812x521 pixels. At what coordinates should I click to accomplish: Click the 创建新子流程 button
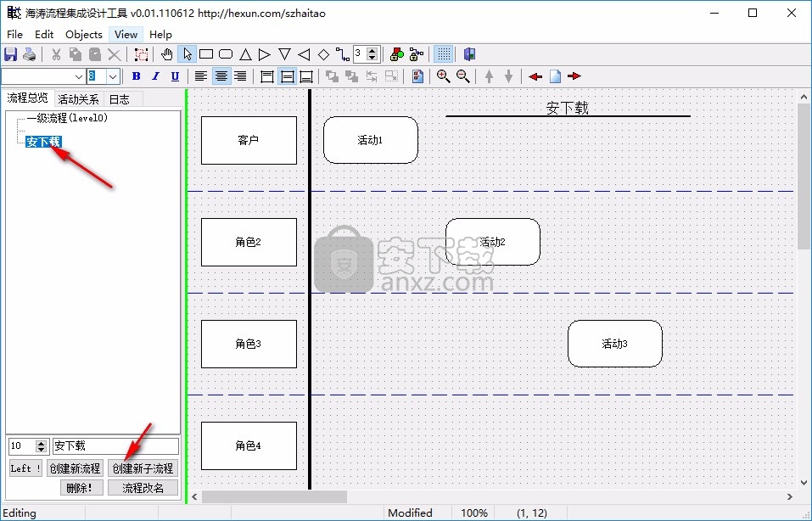[143, 468]
